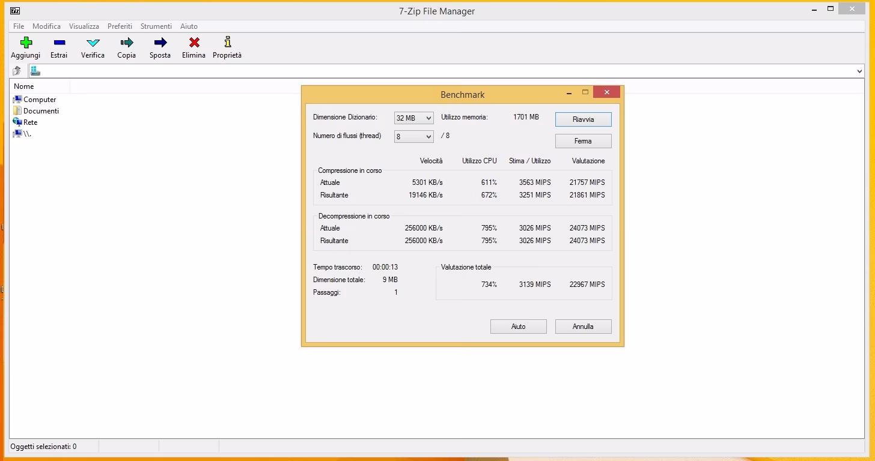Click the 7z logo in title bar
This screenshot has width=875, height=461.
(15, 10)
